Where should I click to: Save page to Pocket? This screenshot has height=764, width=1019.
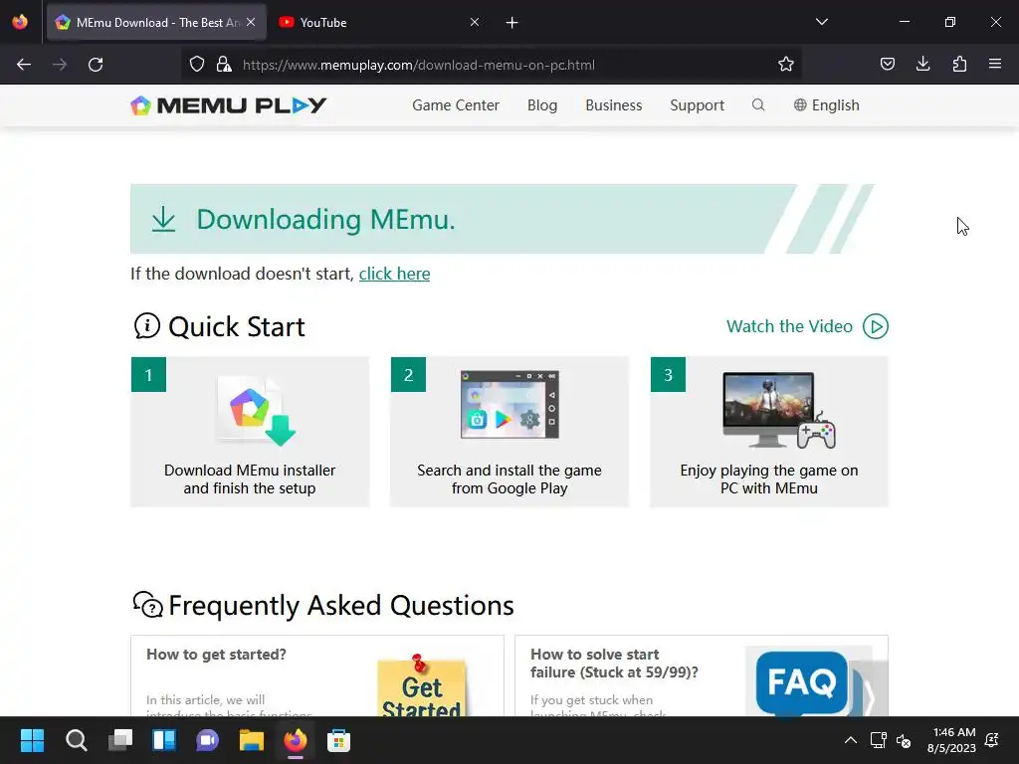(887, 64)
